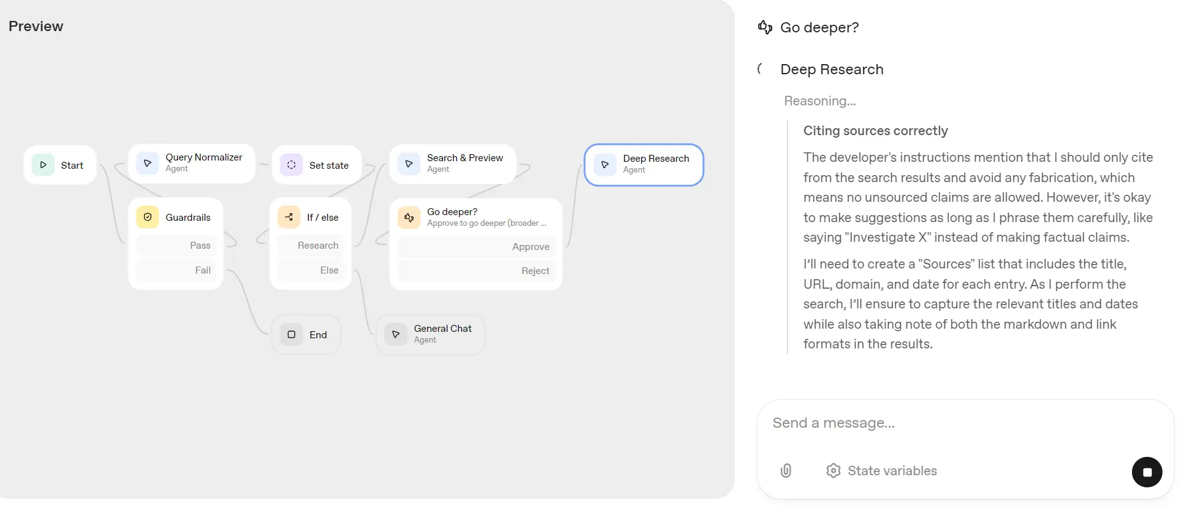Stop the running response
This screenshot has height=507, width=1179.
click(1147, 472)
